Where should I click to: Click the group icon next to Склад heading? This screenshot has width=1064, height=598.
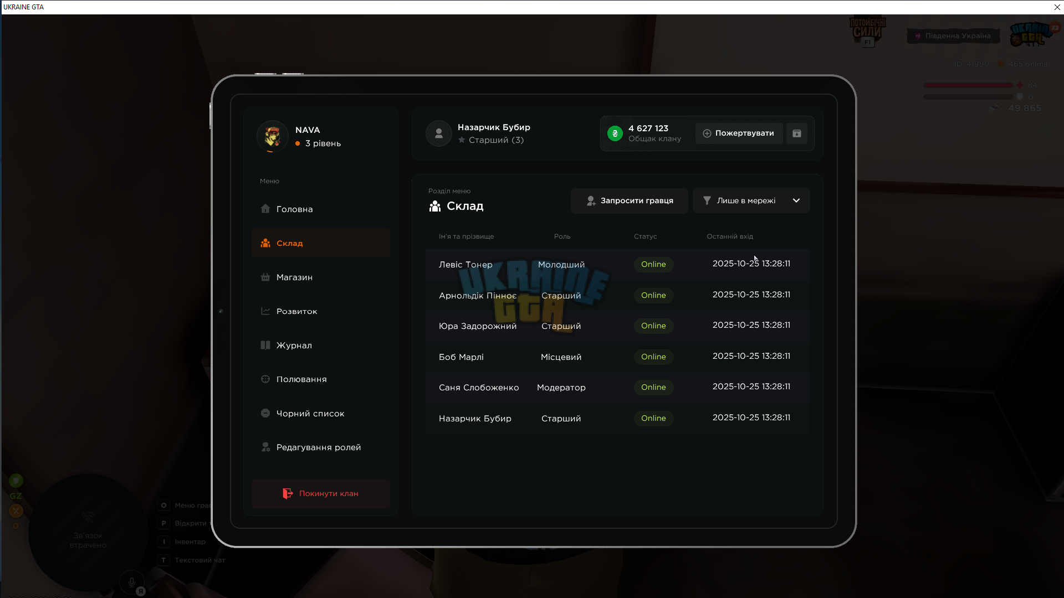click(x=435, y=206)
